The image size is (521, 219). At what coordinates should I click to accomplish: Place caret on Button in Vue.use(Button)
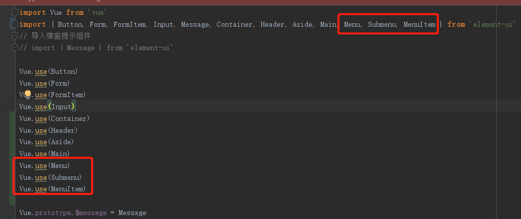pyautogui.click(x=63, y=71)
